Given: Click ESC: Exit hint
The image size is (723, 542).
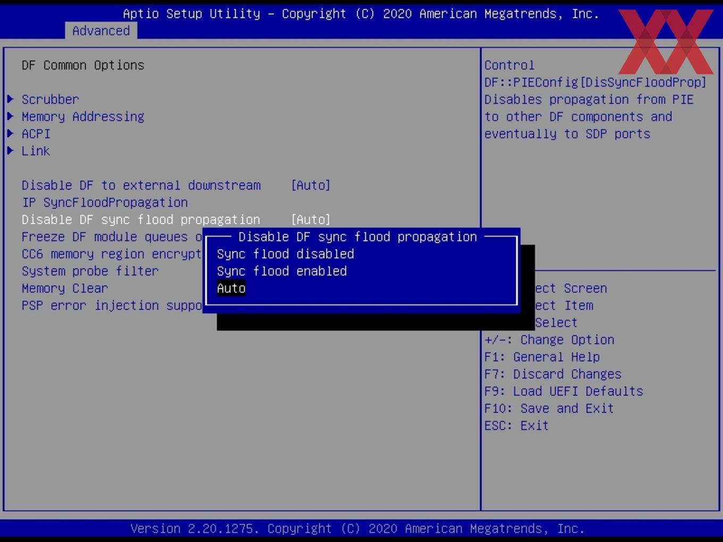Looking at the screenshot, I should (516, 426).
